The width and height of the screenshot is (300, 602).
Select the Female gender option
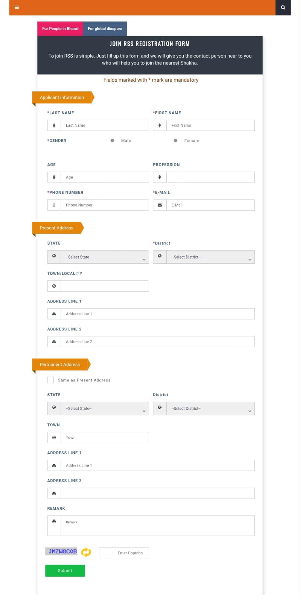point(175,141)
